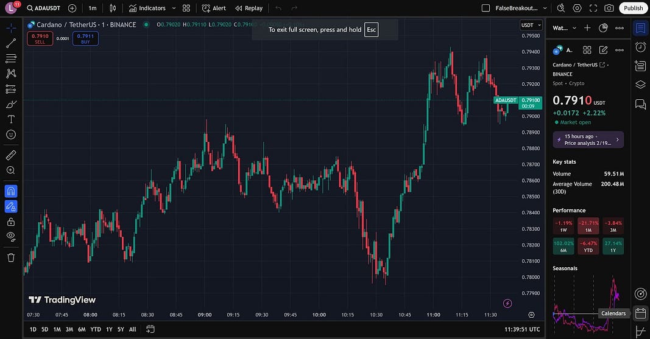This screenshot has width=650, height=339.
Task: Click the Publish button
Action: [633, 9]
